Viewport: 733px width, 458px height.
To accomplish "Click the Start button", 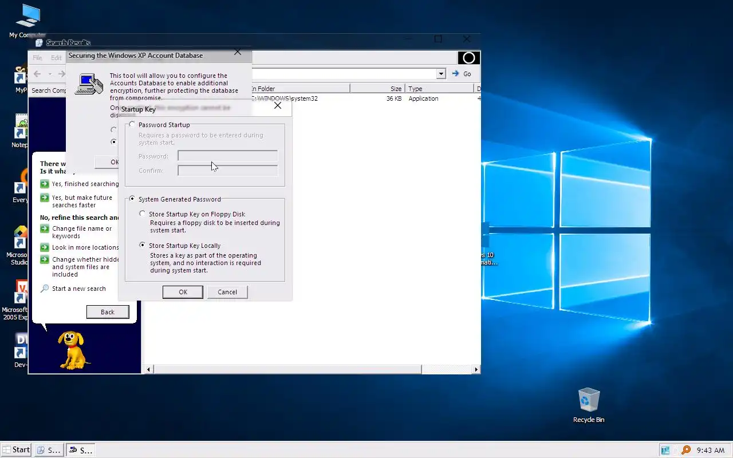I will [x=15, y=450].
